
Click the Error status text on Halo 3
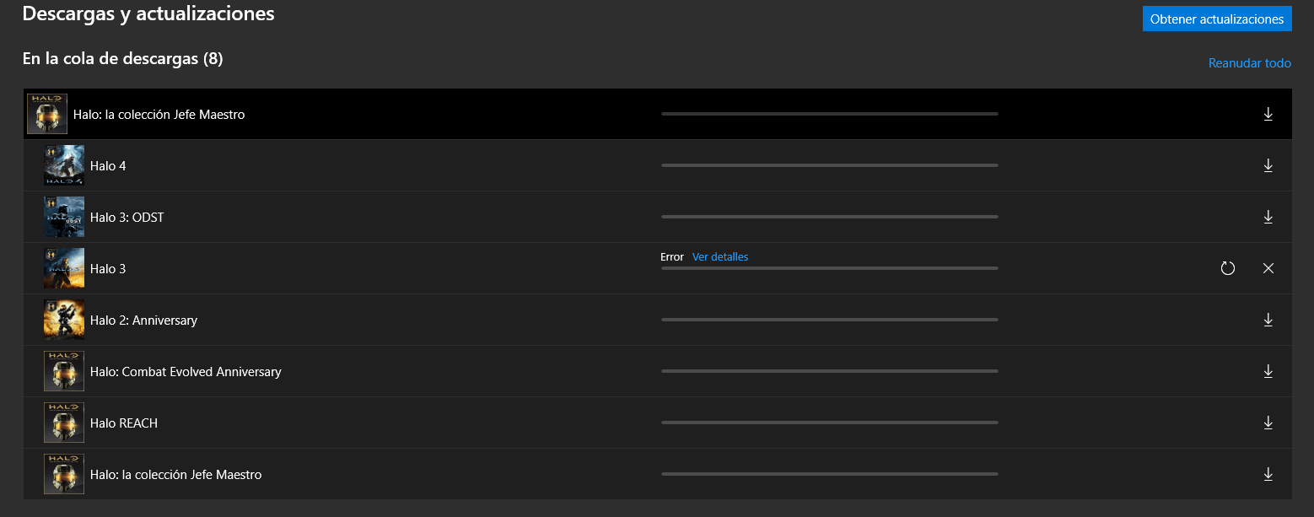[x=672, y=256]
